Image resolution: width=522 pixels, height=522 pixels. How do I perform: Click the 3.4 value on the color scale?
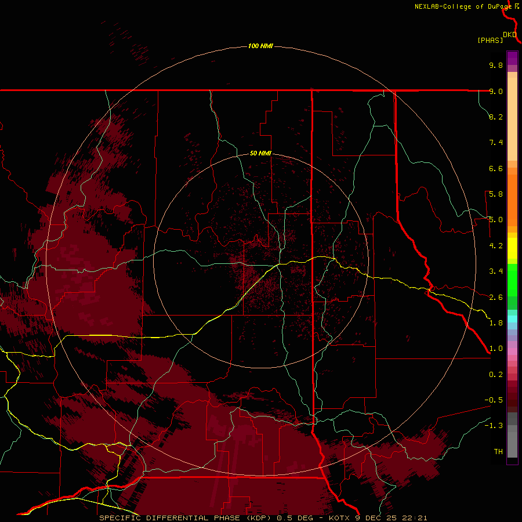(x=496, y=271)
